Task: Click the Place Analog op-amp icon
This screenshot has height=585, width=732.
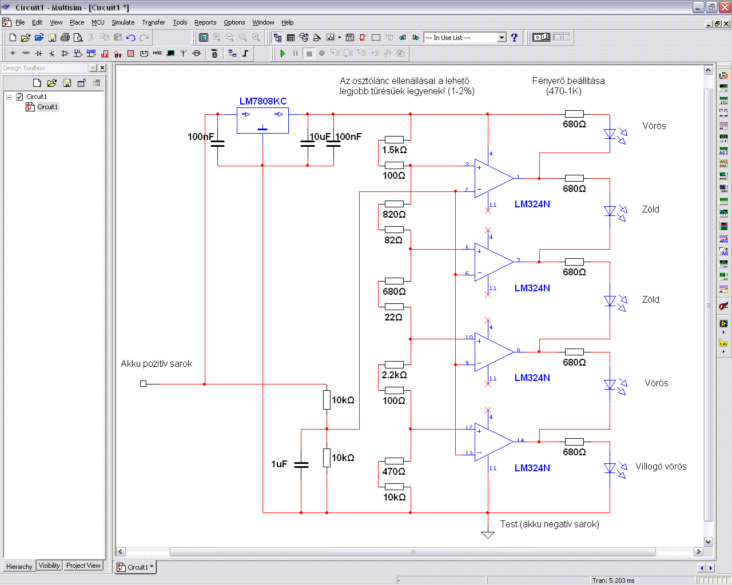Action: point(65,53)
